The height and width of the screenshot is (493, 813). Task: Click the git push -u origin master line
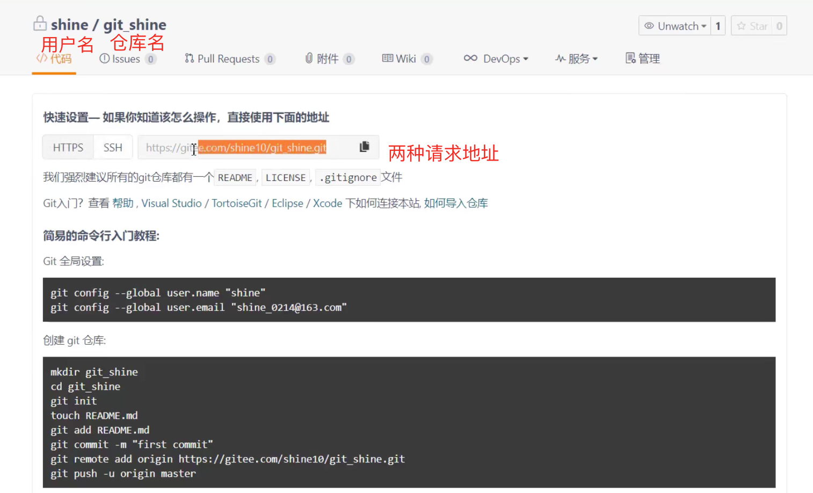123,473
